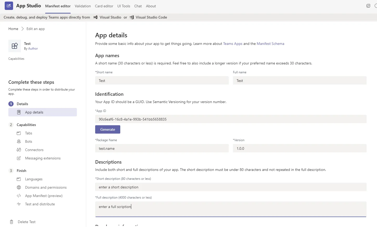The height and width of the screenshot is (227, 377).
Task: Click the Bots capability icon
Action: (x=19, y=142)
